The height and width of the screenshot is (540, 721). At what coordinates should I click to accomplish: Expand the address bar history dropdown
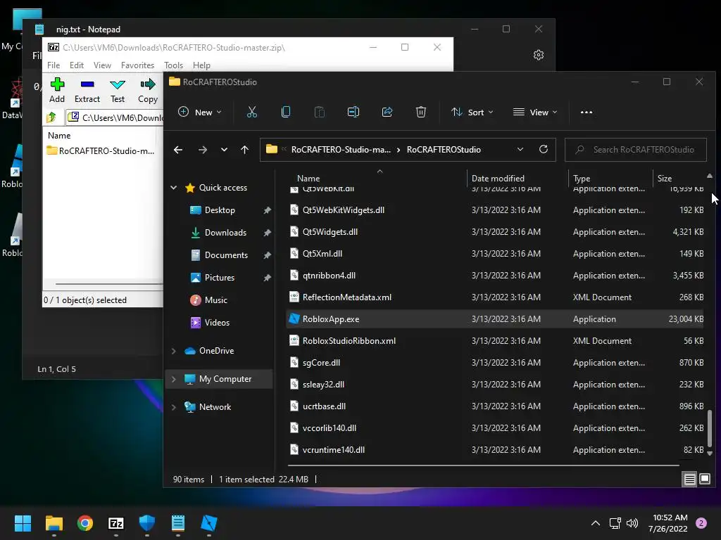(x=520, y=149)
